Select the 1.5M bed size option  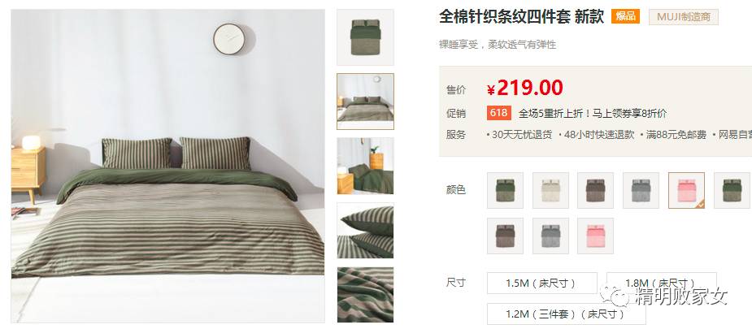(x=542, y=283)
